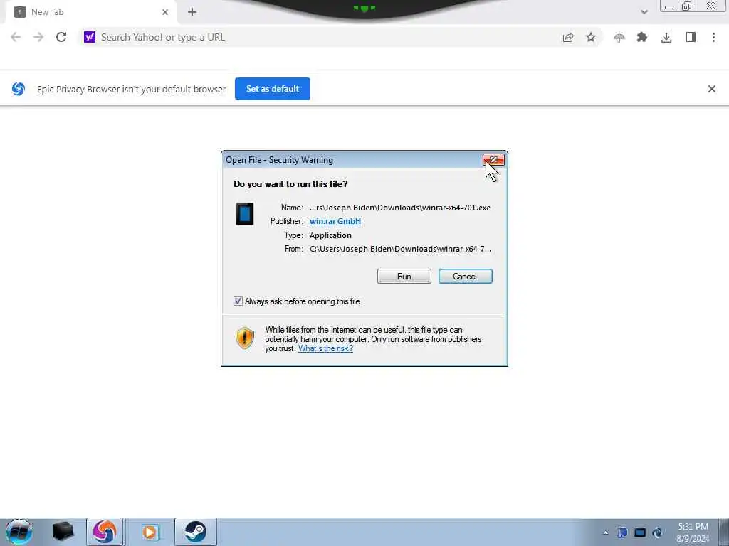Open Steam from the taskbar
Screen dimensions: 729x546
coord(195,532)
